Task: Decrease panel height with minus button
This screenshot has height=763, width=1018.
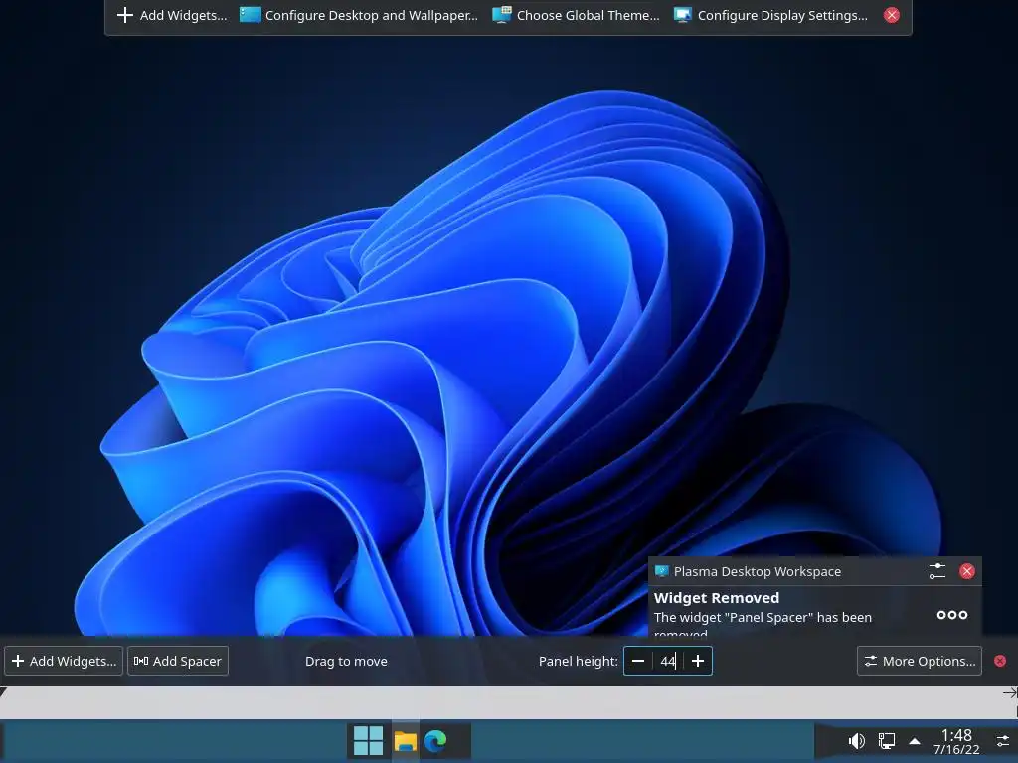Action: tap(638, 661)
